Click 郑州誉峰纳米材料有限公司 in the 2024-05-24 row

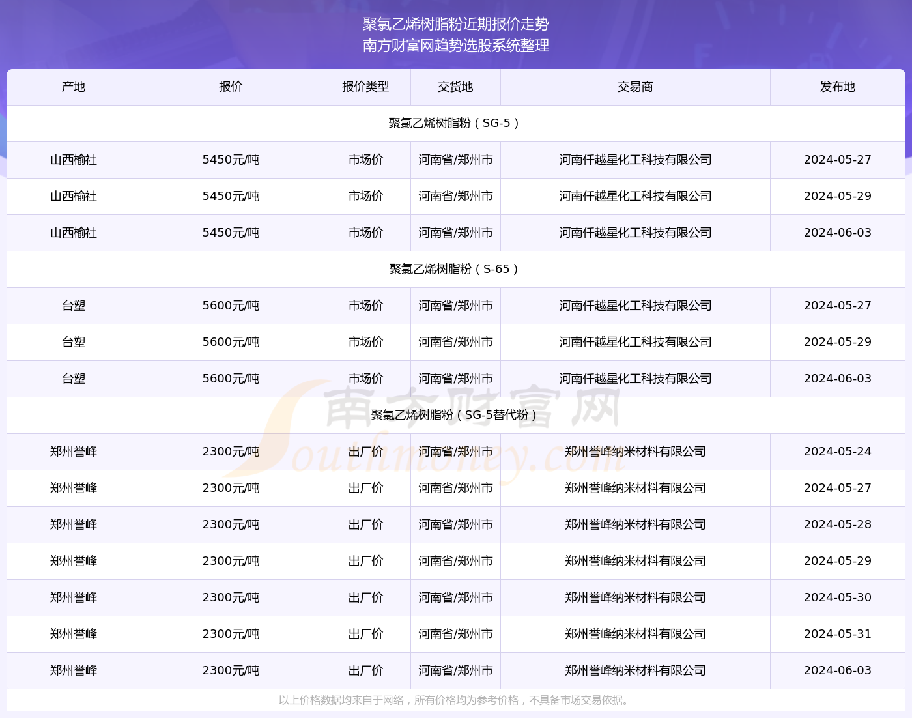click(635, 452)
